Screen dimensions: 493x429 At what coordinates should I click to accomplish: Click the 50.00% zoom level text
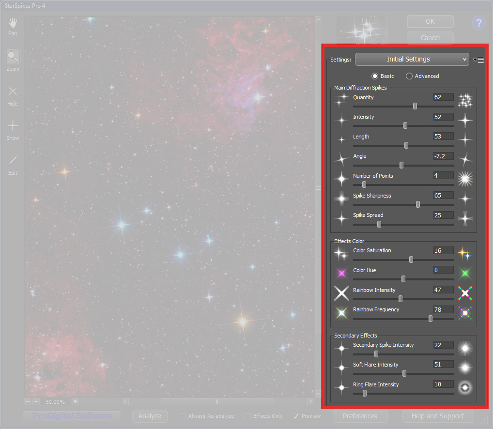click(x=55, y=402)
